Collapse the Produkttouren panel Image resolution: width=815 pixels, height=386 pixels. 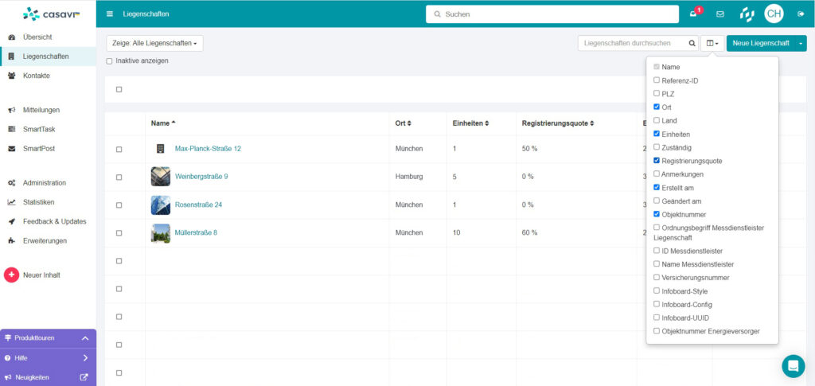(x=85, y=338)
